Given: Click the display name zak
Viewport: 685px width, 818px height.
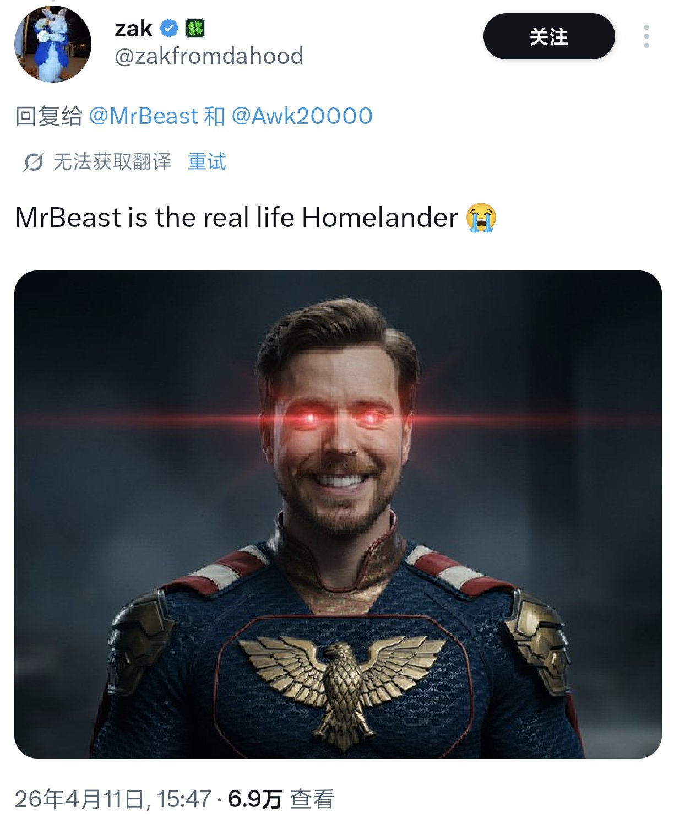Looking at the screenshot, I should [x=133, y=28].
